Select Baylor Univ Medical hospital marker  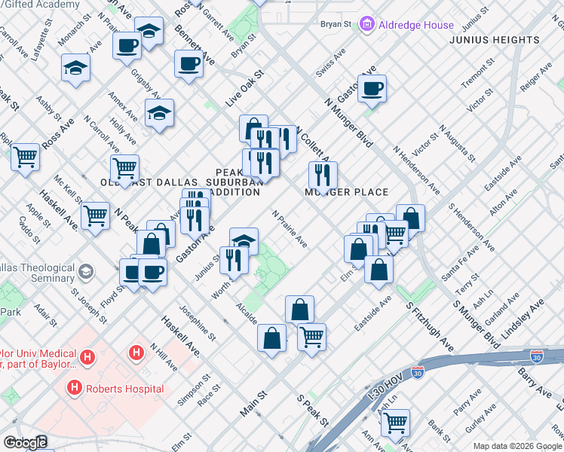(x=87, y=358)
